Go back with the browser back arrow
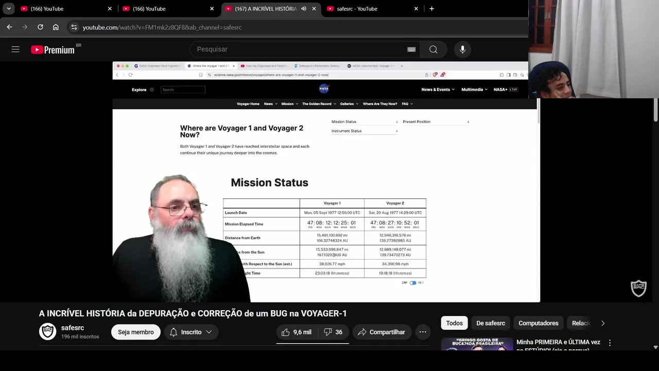 (x=10, y=27)
